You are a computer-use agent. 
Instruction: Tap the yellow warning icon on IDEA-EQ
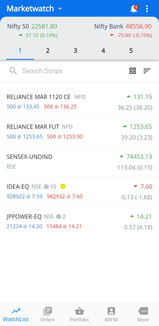click(63, 186)
